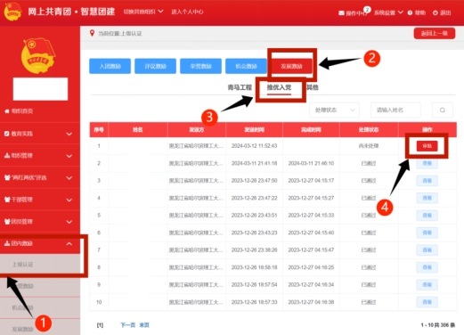
Task: Click the red 审批 button in row 1
Action: pos(427,146)
